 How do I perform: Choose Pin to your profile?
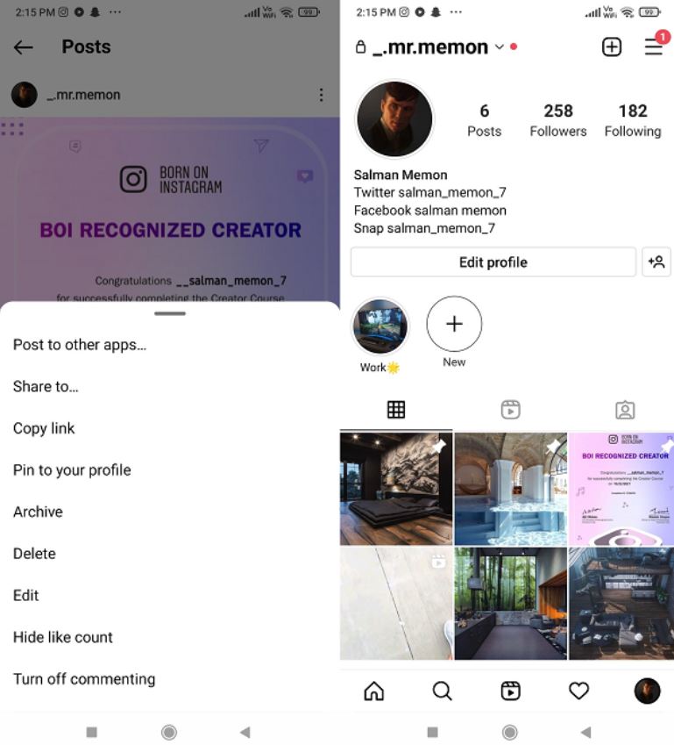coord(72,469)
